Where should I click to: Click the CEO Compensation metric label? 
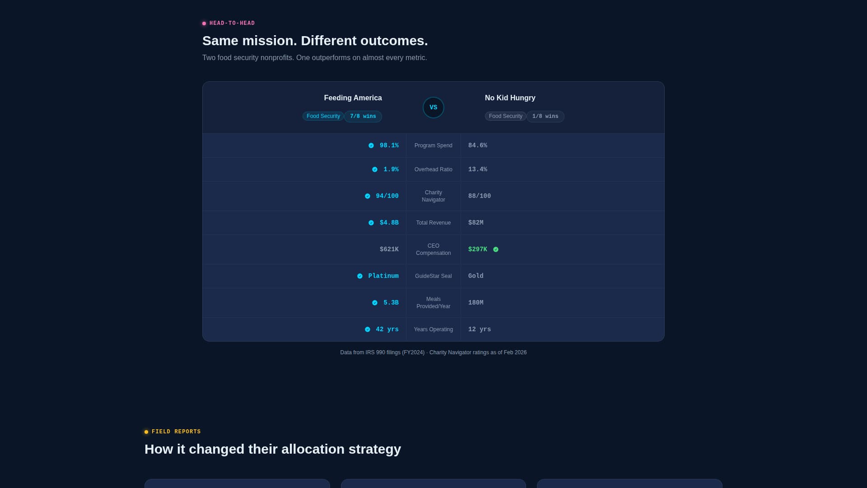point(433,249)
